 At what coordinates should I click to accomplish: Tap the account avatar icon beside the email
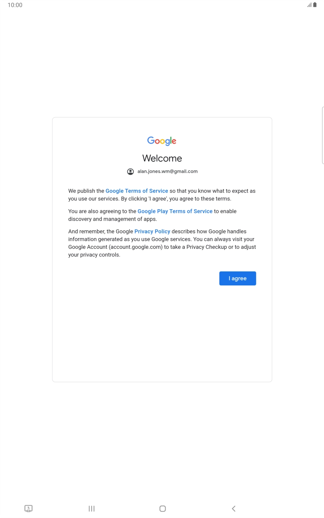click(x=130, y=171)
